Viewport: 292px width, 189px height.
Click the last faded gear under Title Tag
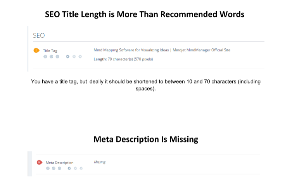pyautogui.click(x=80, y=57)
